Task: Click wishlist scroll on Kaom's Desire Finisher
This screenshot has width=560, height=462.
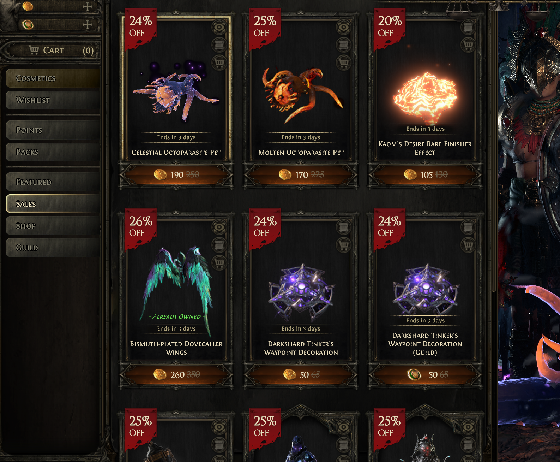Action: (468, 27)
